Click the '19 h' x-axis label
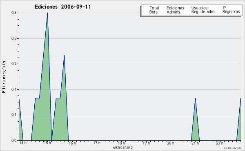The height and width of the screenshot is (151, 245). pyautogui.click(x=146, y=143)
